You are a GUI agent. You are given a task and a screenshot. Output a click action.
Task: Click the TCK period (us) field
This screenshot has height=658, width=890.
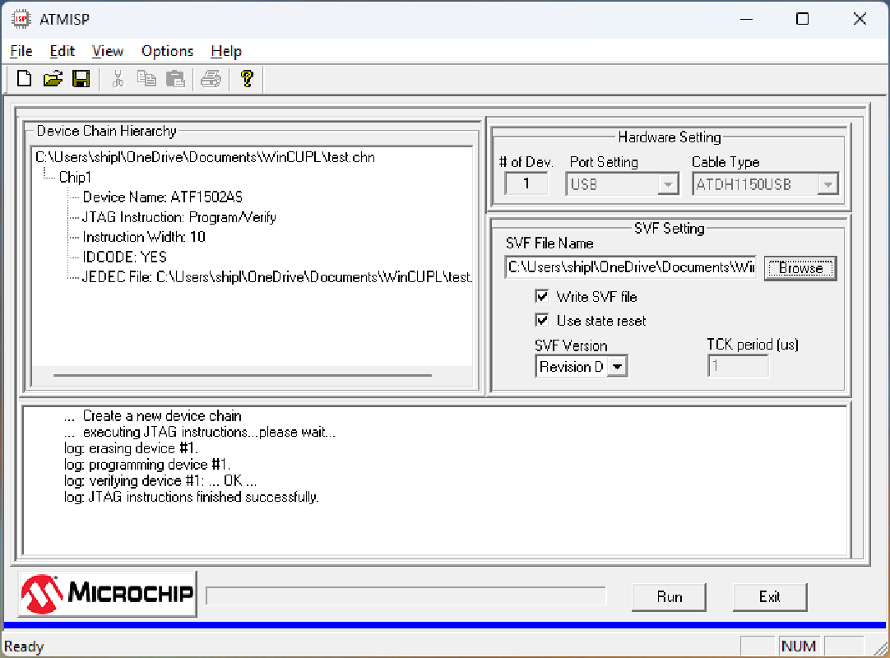(738, 366)
